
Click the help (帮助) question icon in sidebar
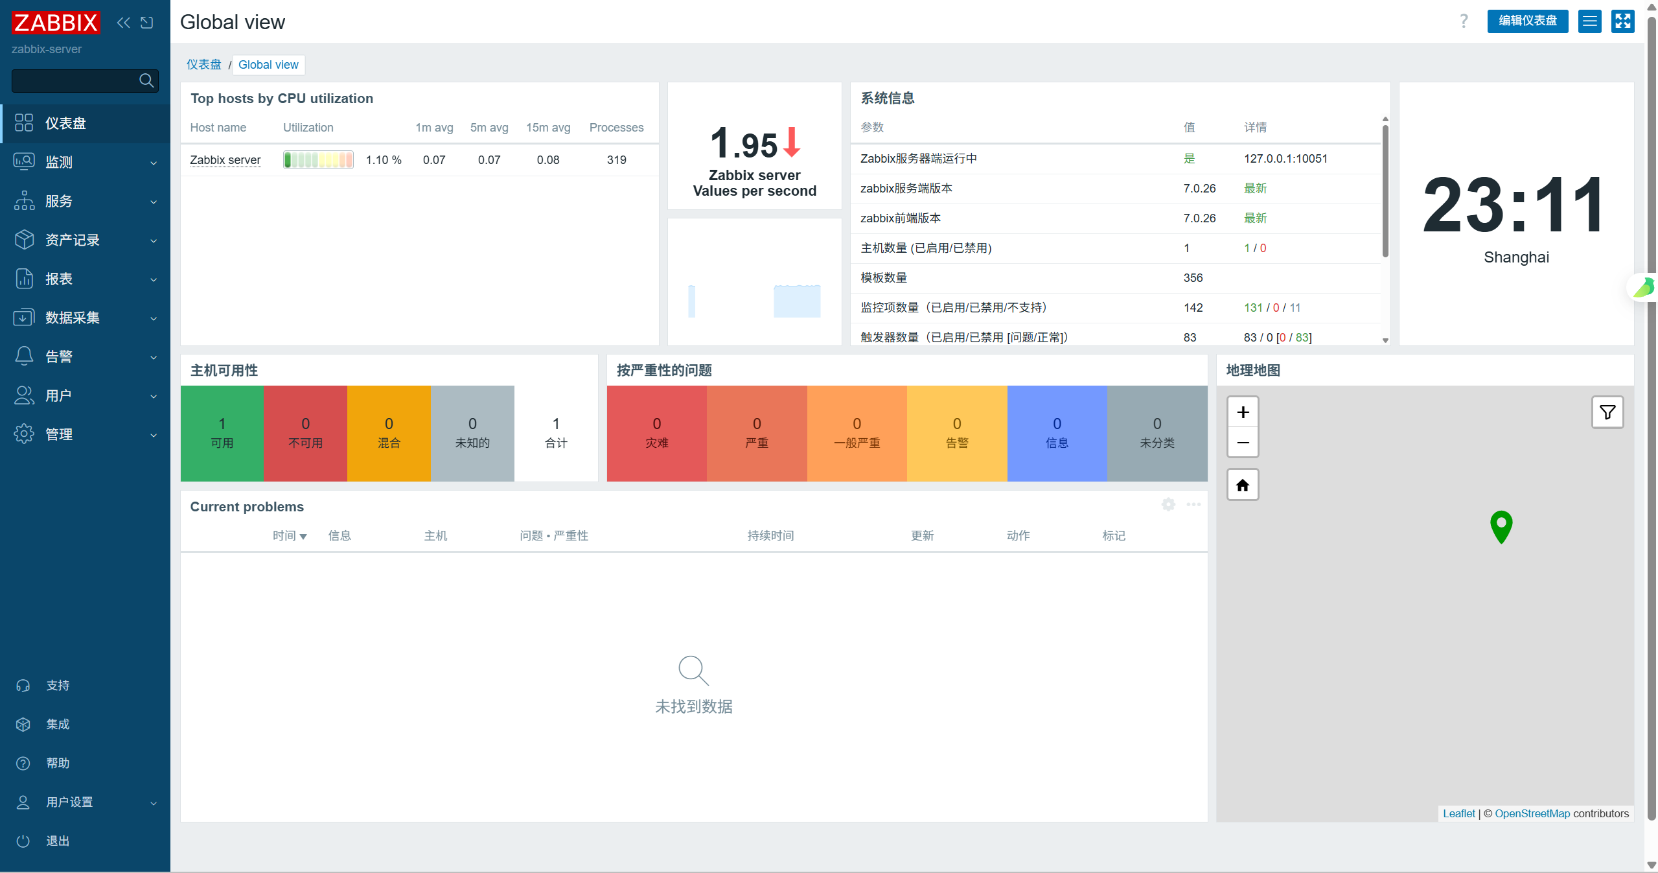(x=23, y=763)
